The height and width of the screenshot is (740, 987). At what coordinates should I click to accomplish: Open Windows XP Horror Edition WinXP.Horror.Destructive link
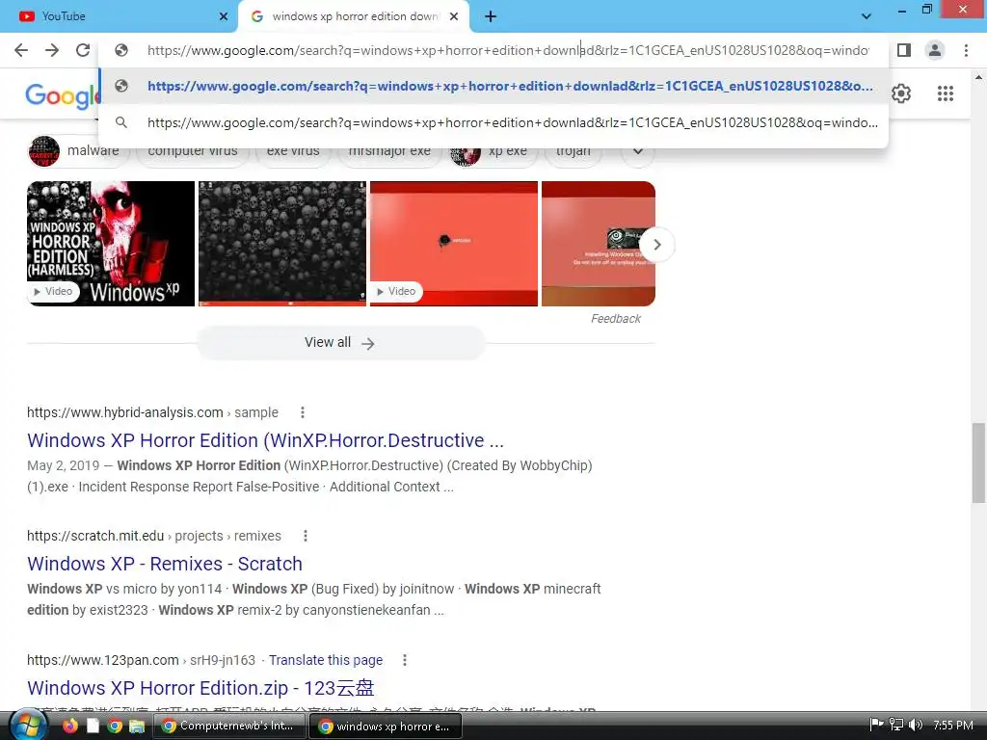point(265,440)
